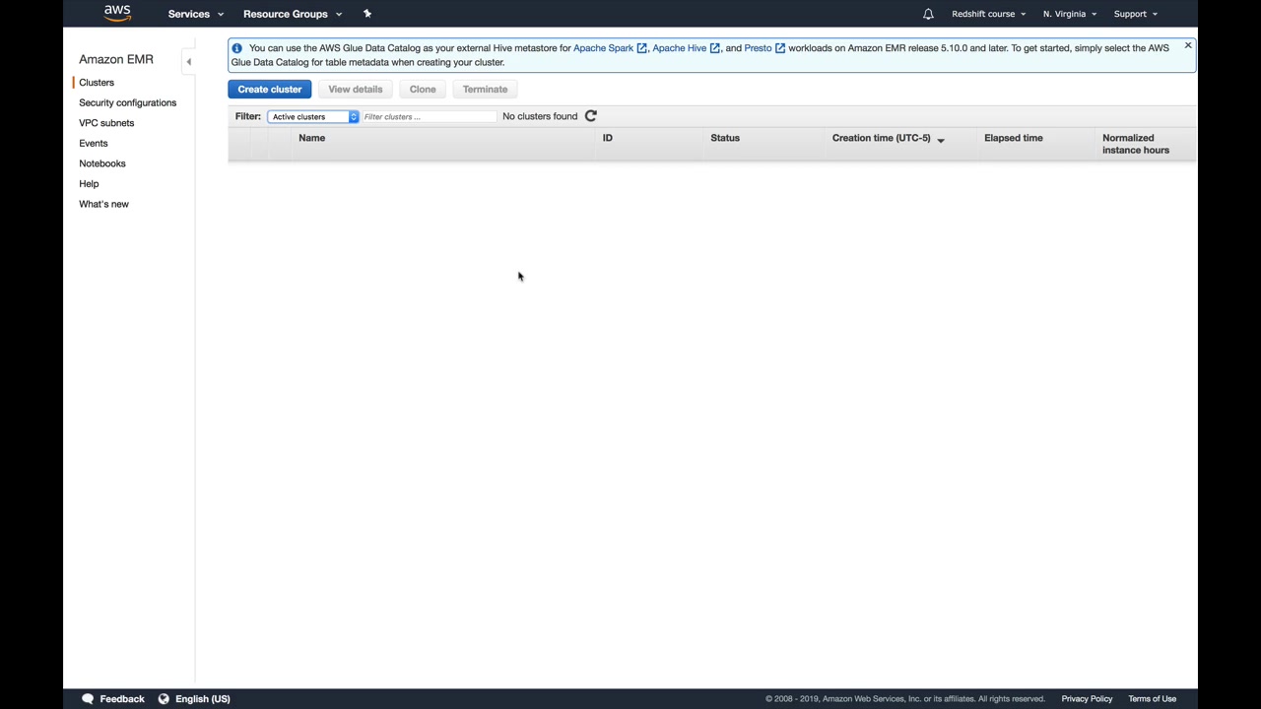Open What's new in sidebar
This screenshot has height=709, width=1261.
[x=103, y=204]
